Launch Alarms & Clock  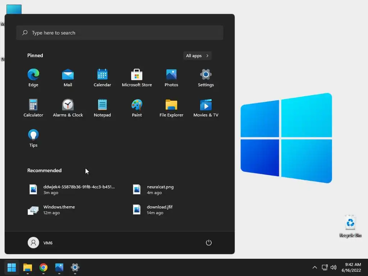[x=68, y=108]
